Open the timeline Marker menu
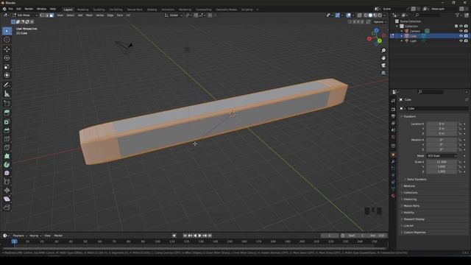This screenshot has height=265, width=471. coord(58,236)
